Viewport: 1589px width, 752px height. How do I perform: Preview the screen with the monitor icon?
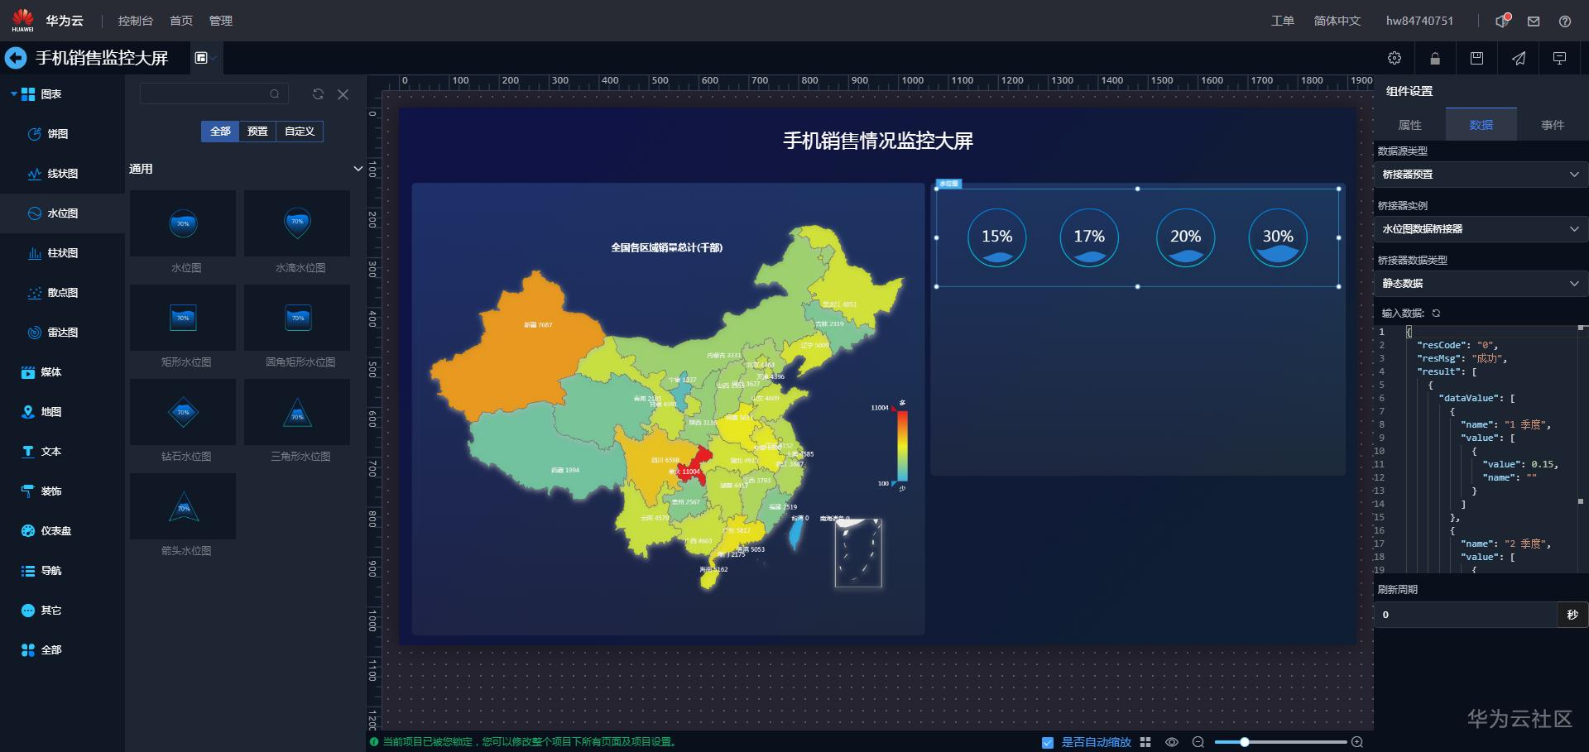(x=1560, y=58)
